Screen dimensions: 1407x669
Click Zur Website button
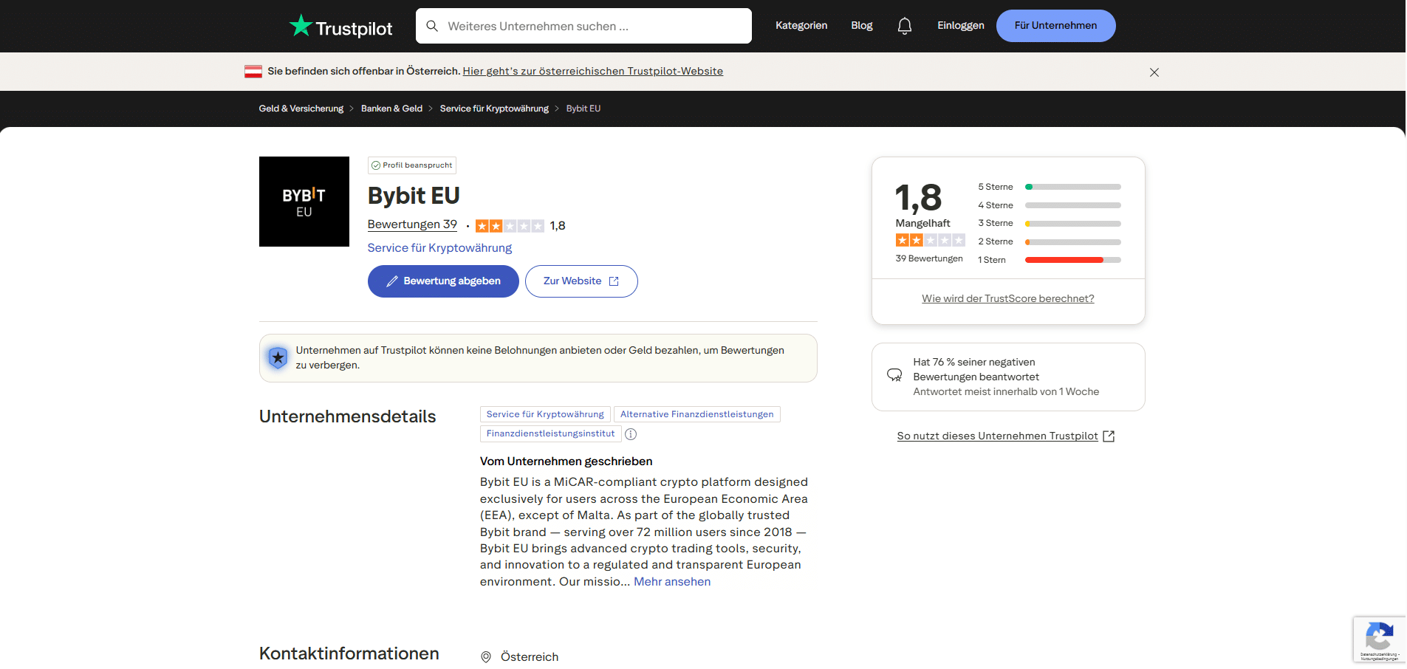[x=581, y=281]
